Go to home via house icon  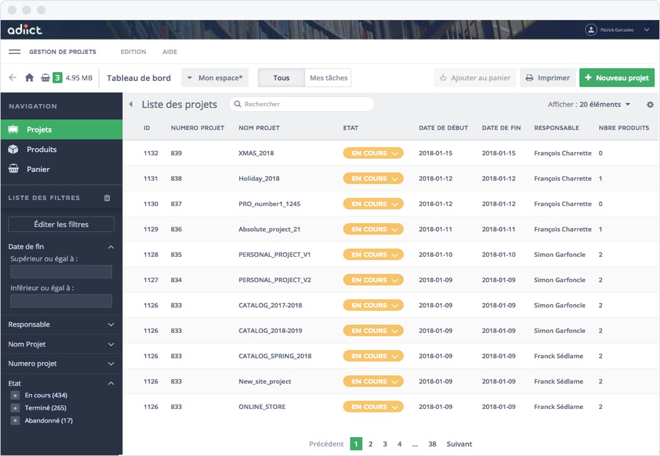pyautogui.click(x=29, y=78)
